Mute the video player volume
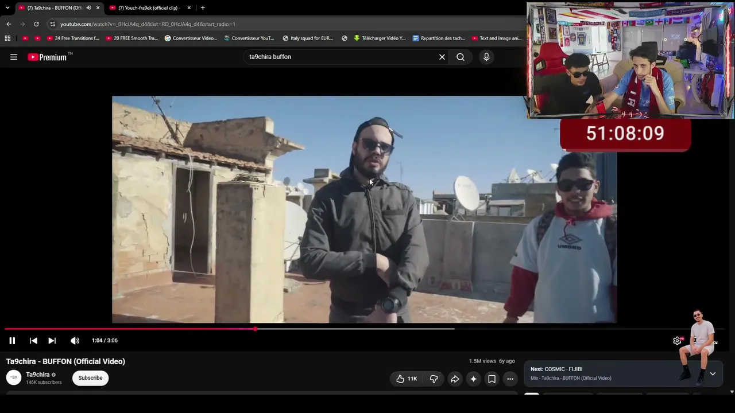This screenshot has height=413, width=735. pyautogui.click(x=75, y=341)
